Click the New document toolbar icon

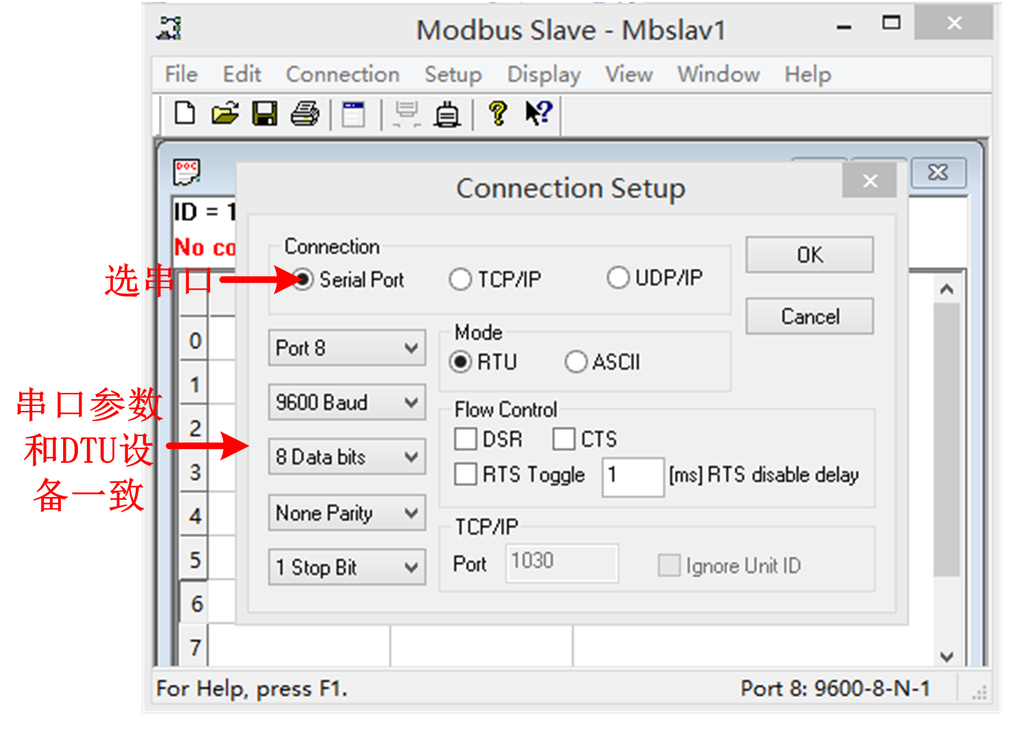coord(184,113)
